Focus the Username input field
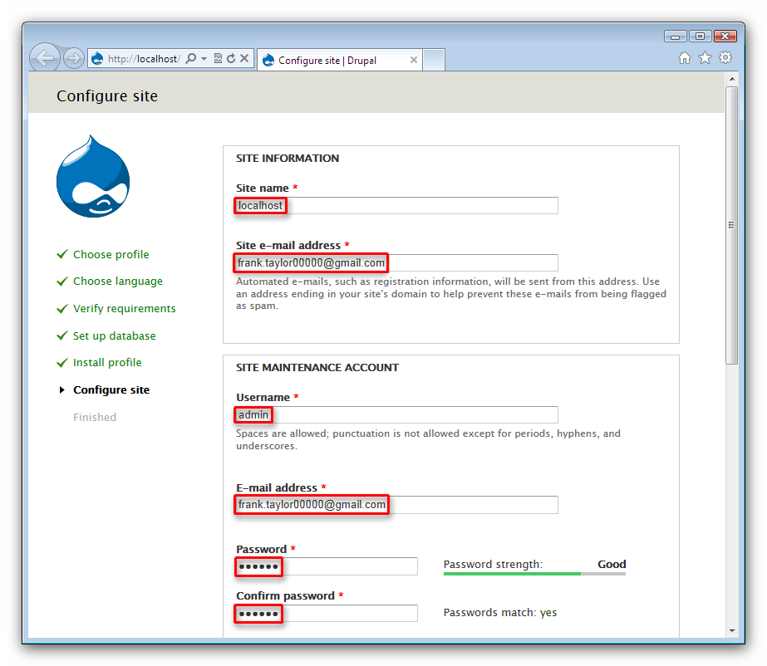767x666 pixels. coord(396,414)
